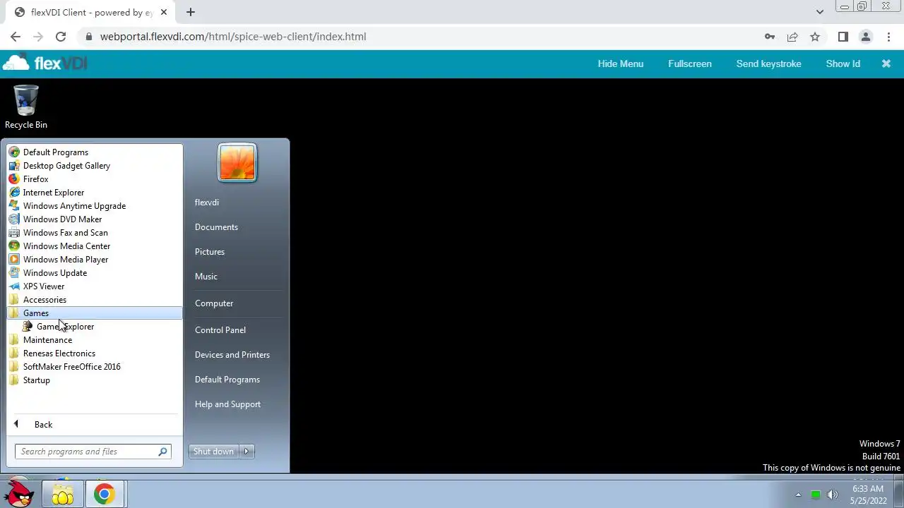
Task: Open Devices and Printers link
Action: coord(232,355)
